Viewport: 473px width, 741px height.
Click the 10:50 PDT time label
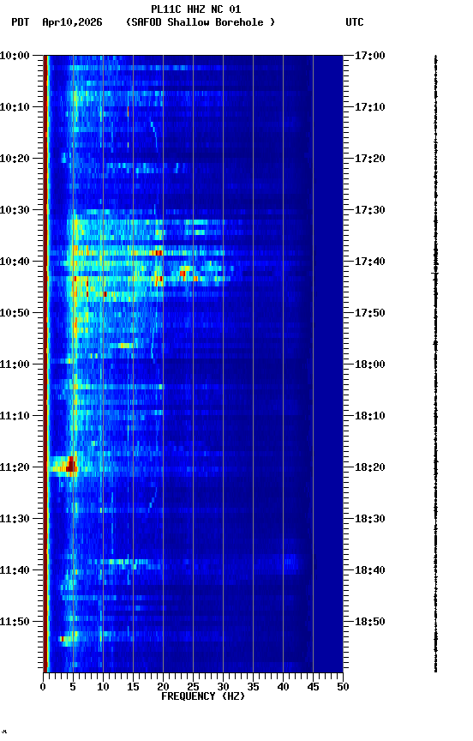pos(15,313)
